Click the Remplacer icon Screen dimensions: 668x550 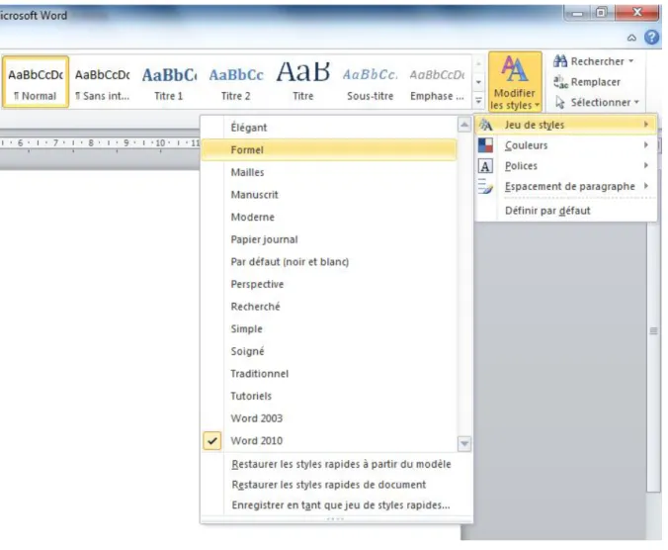[x=560, y=82]
